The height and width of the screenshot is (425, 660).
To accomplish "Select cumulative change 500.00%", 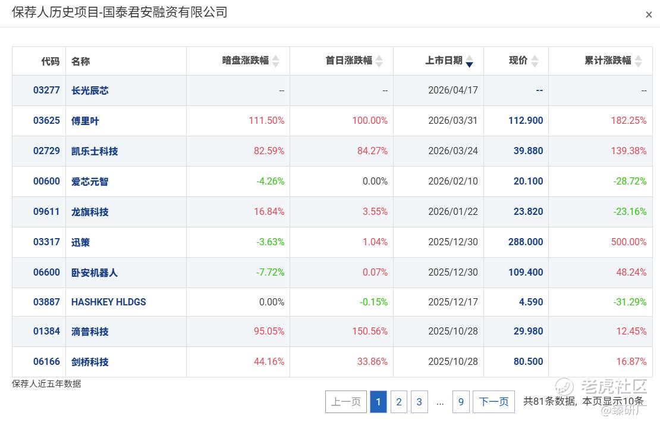I will pyautogui.click(x=629, y=242).
